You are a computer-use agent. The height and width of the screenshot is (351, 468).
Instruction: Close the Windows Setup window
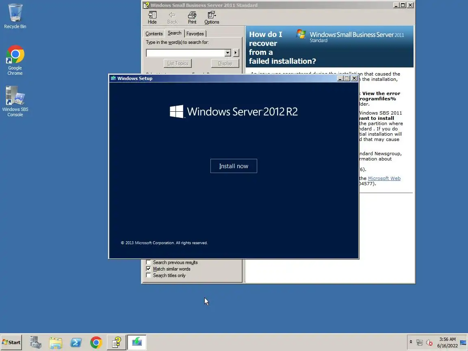coord(354,78)
